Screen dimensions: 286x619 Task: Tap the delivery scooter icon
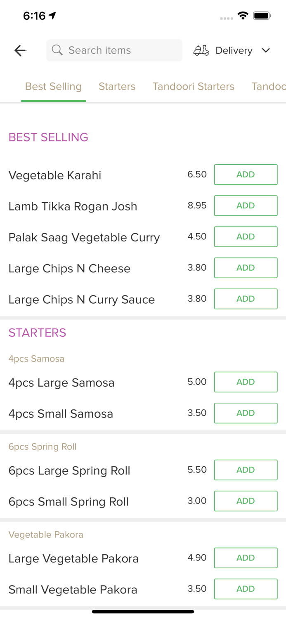point(201,50)
